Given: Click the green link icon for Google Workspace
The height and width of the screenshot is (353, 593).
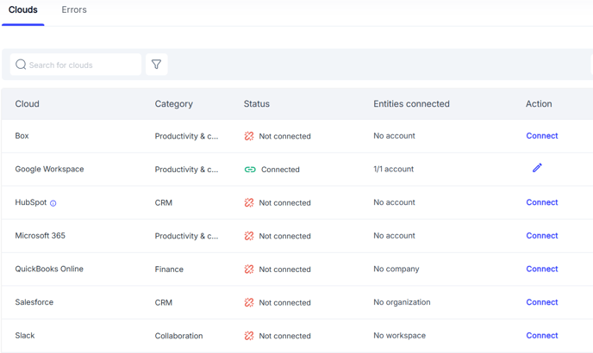Looking at the screenshot, I should [250, 170].
